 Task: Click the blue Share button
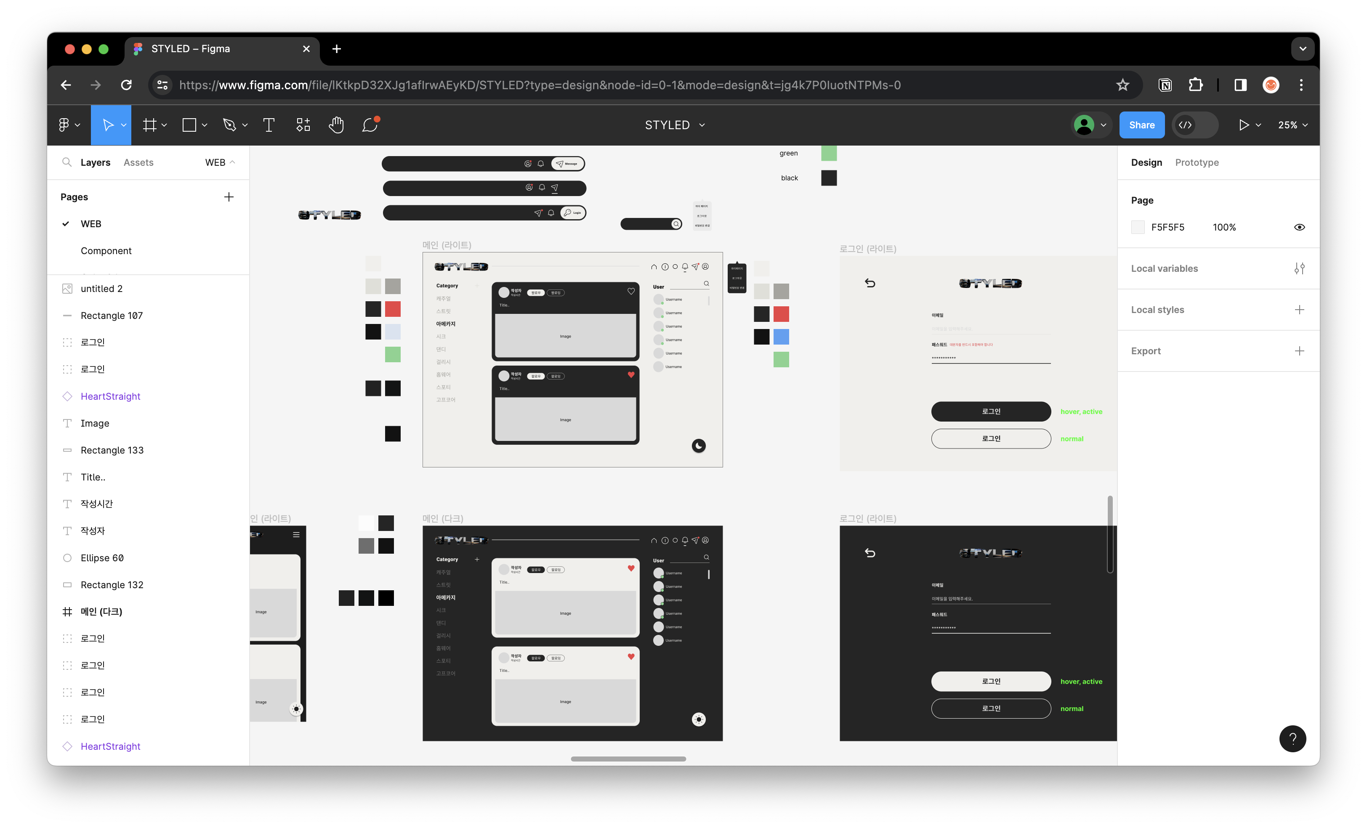(1141, 125)
